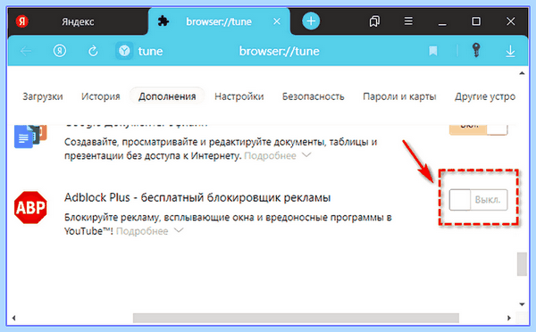Click the Google Docs extension icon
536x332 pixels.
click(x=30, y=136)
